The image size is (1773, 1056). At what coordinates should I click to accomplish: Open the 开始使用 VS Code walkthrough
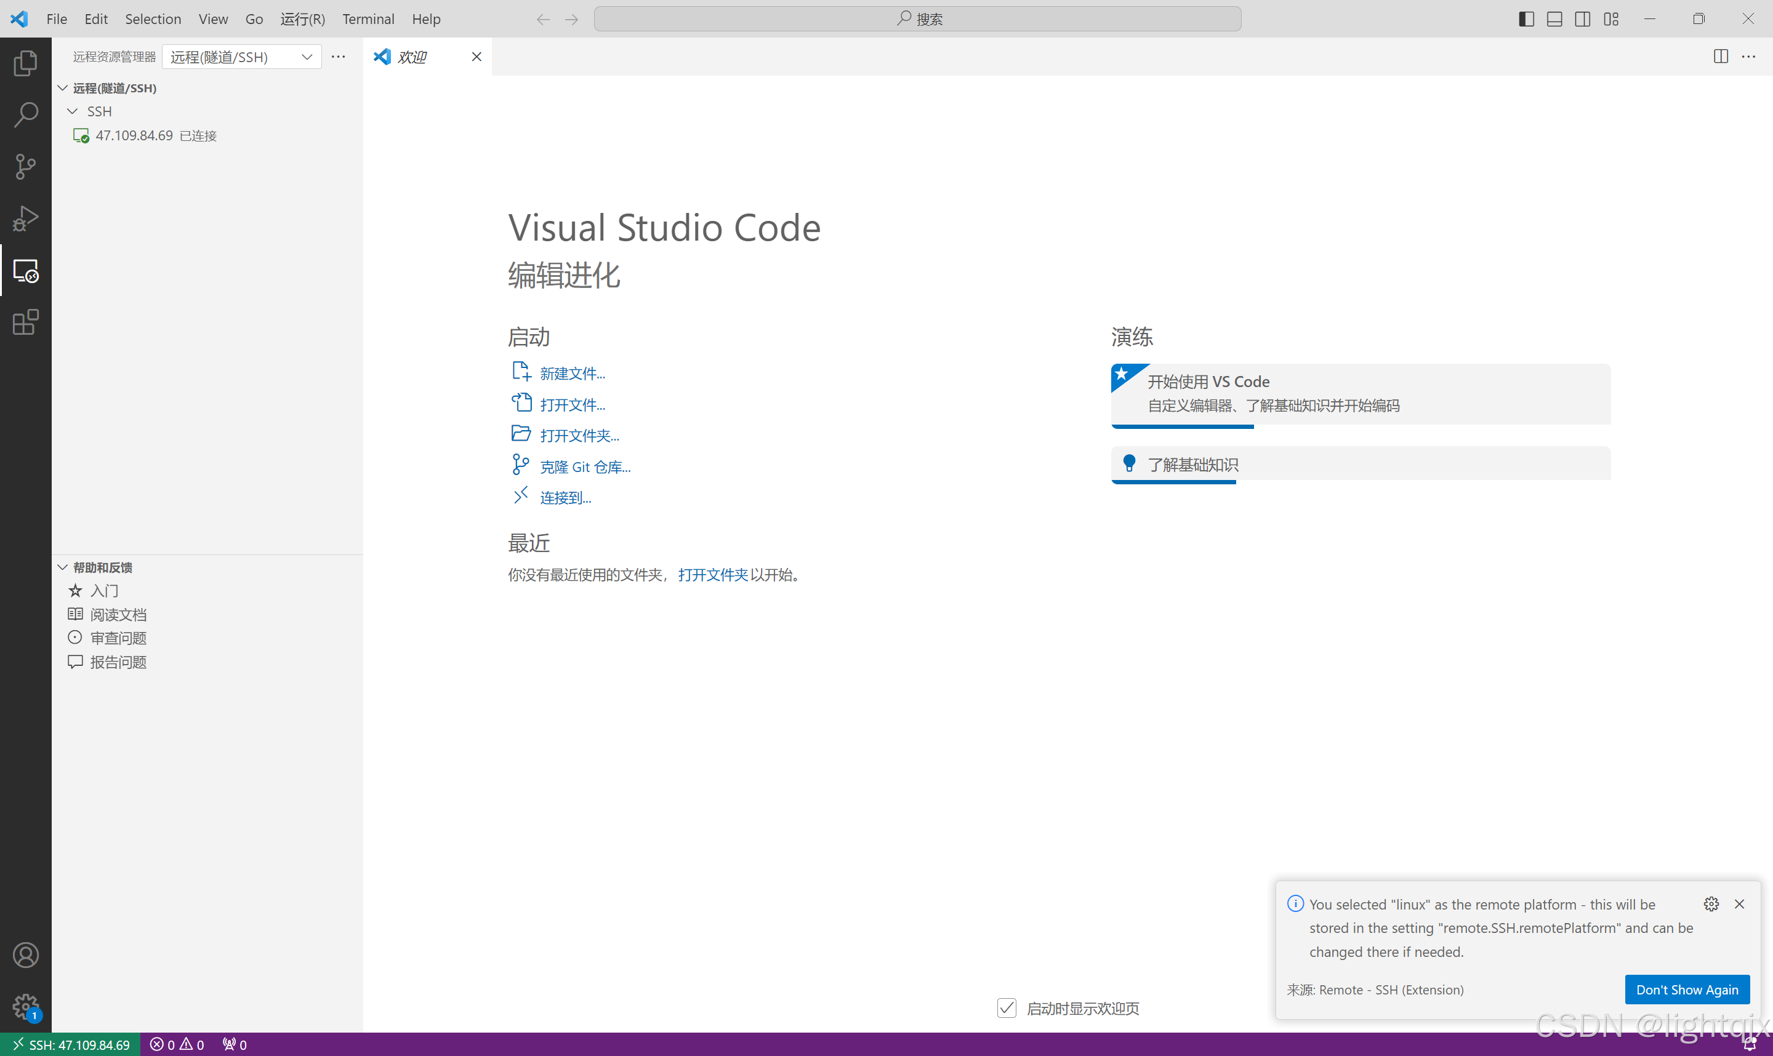[x=1360, y=395]
